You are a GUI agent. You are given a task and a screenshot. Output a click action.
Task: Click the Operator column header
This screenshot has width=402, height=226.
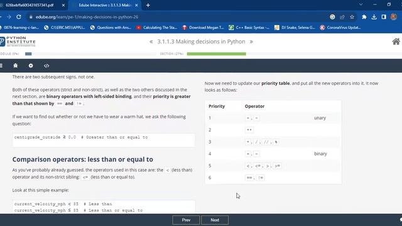(x=254, y=106)
